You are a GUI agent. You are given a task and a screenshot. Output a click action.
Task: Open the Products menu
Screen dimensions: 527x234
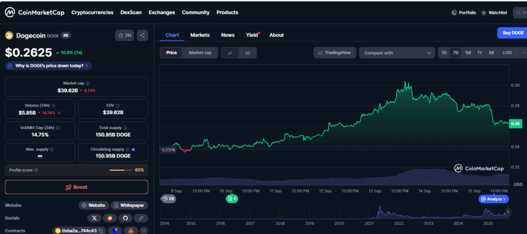(227, 12)
